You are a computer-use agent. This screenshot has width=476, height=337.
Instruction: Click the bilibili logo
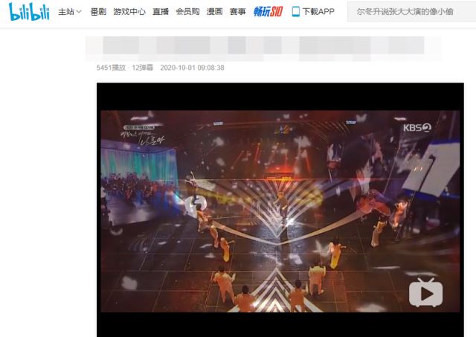29,12
